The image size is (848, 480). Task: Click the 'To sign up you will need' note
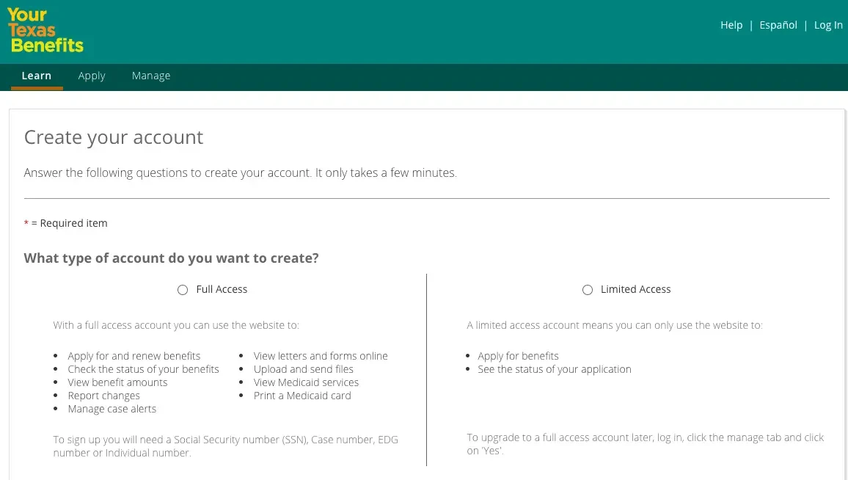coord(225,446)
